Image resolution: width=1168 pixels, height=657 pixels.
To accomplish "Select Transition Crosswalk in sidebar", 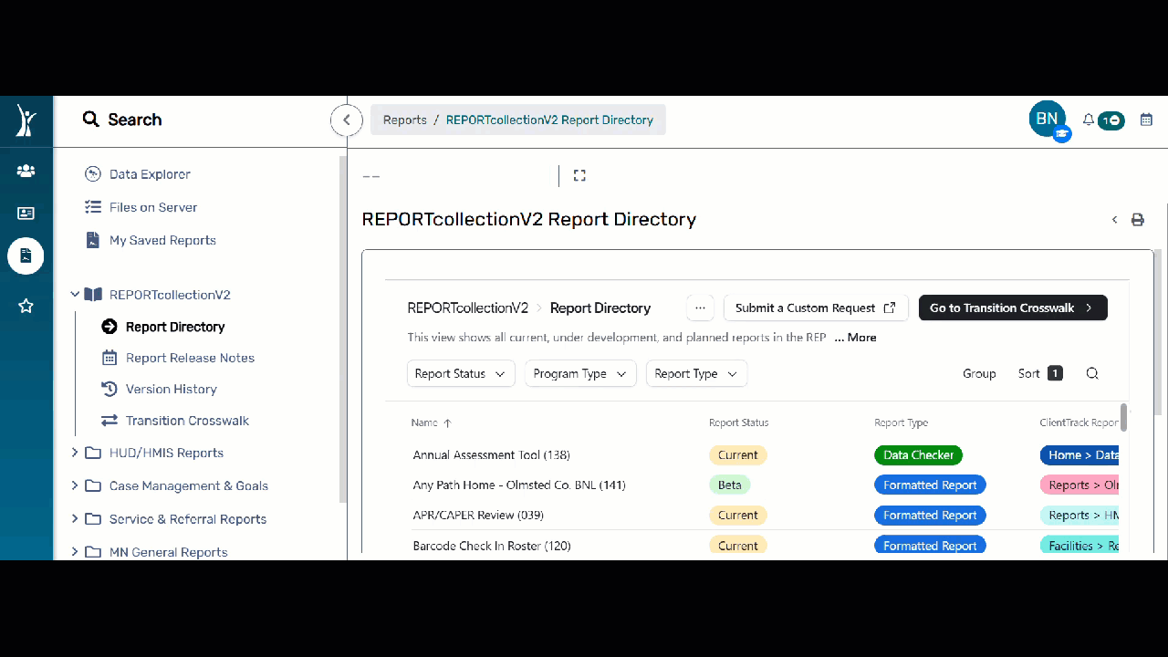I will click(x=187, y=421).
